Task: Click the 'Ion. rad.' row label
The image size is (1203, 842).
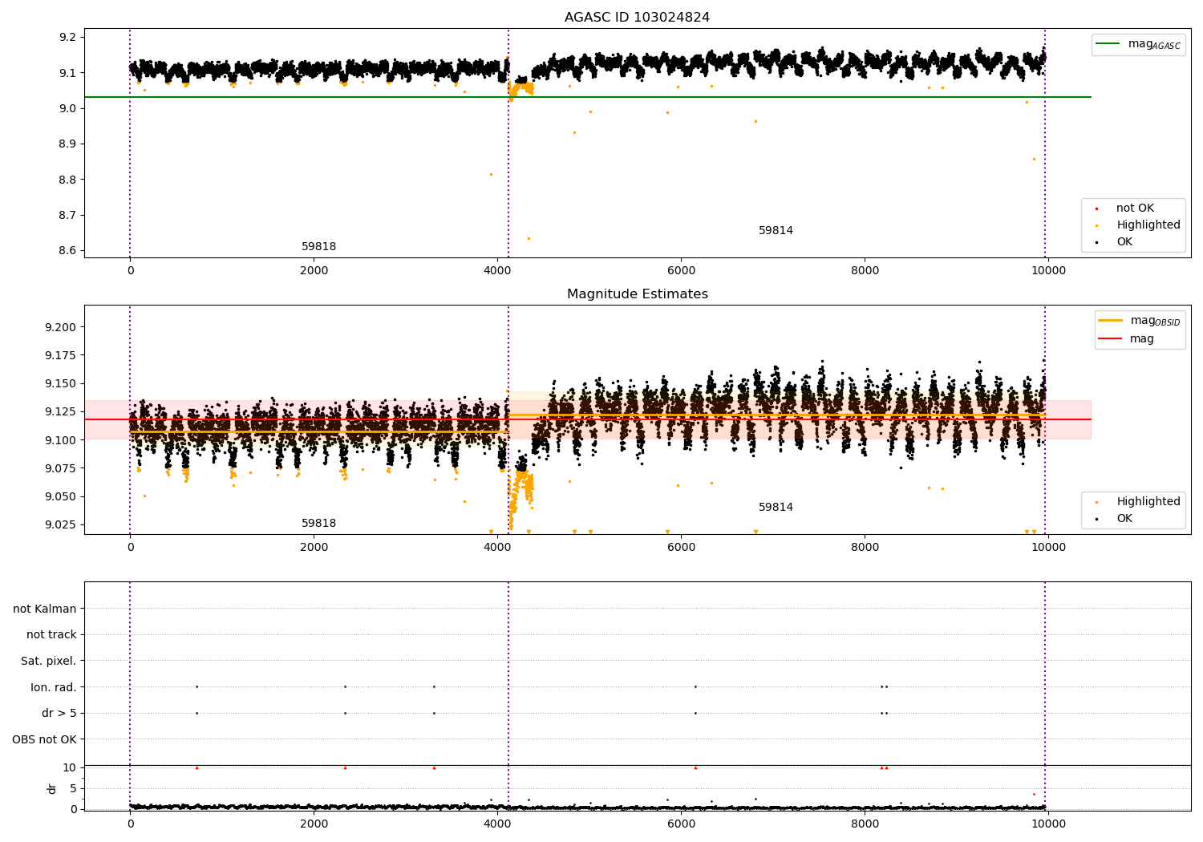Action: pos(54,687)
